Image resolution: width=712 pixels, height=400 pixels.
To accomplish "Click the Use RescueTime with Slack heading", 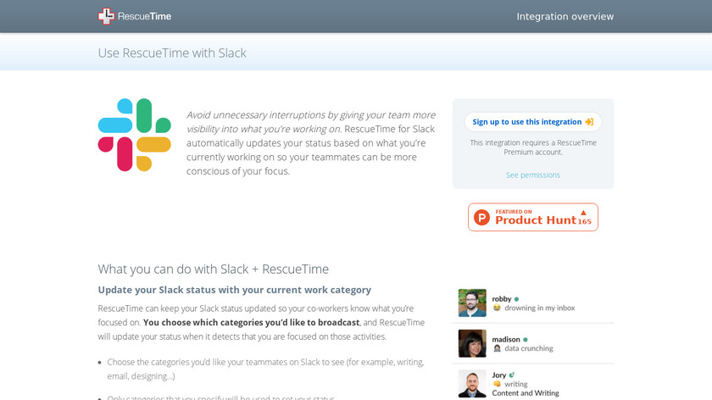I will 172,53.
